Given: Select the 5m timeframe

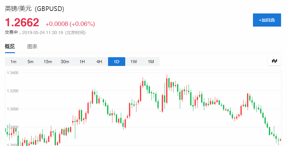Looking at the screenshot, I should [x=30, y=62].
